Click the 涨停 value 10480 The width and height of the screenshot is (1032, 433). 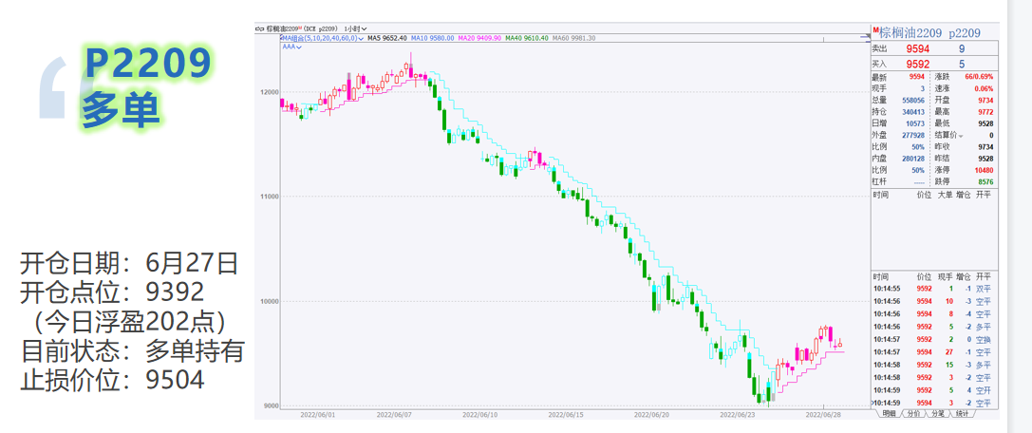tap(984, 170)
